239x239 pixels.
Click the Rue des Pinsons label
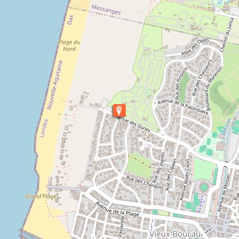click(x=181, y=83)
